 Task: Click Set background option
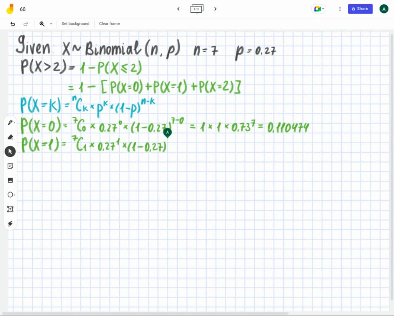[75, 24]
